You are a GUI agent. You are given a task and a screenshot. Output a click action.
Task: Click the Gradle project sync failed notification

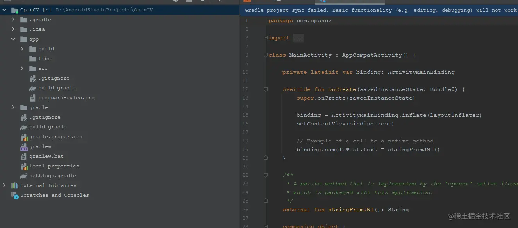pos(379,10)
